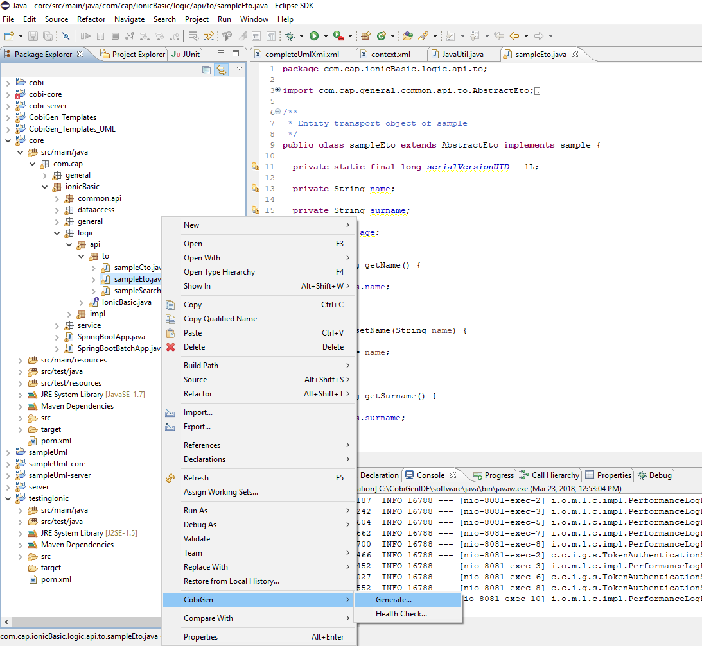This screenshot has height=646, width=702.
Task: Open the Navigate menu in the menu bar
Action: point(129,19)
